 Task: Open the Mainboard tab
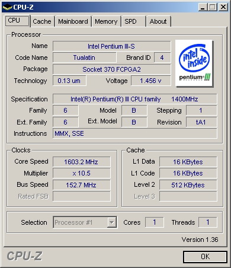tap(73, 21)
